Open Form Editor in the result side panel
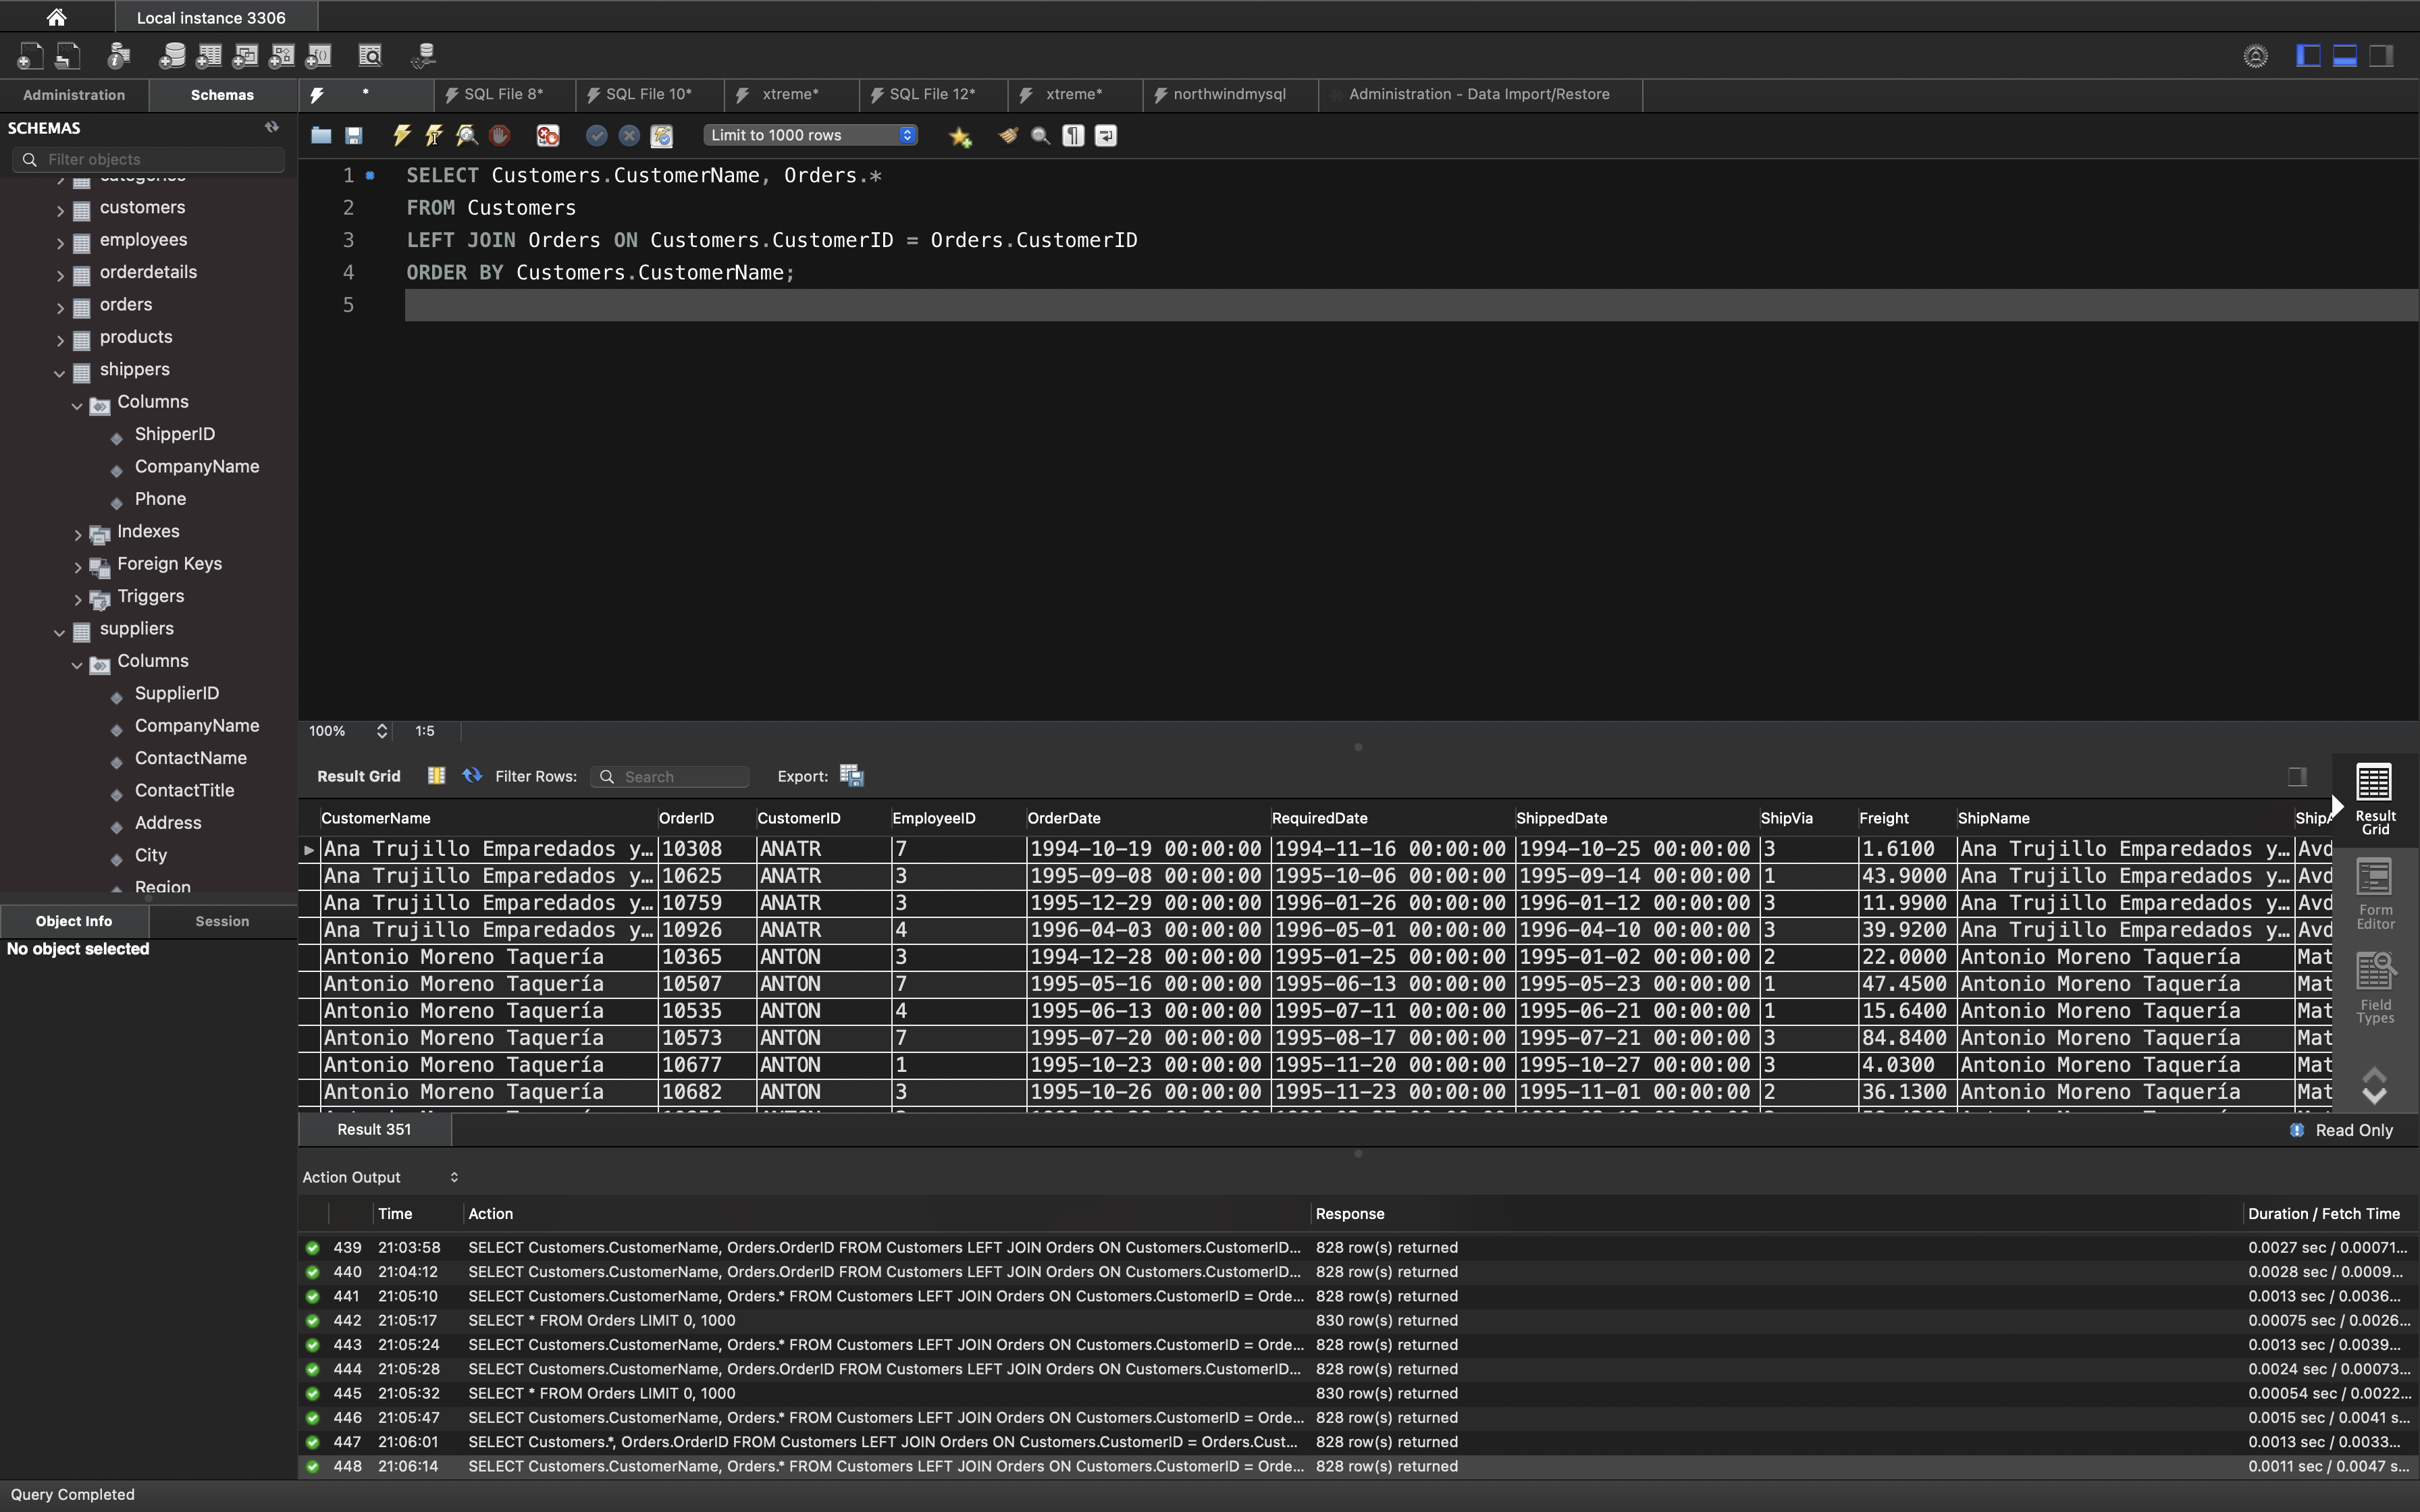This screenshot has height=1512, width=2420. click(2375, 894)
